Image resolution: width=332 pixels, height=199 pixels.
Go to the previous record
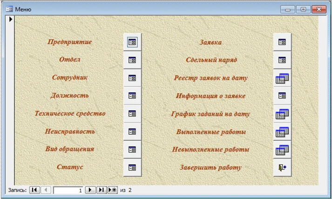click(x=46, y=190)
